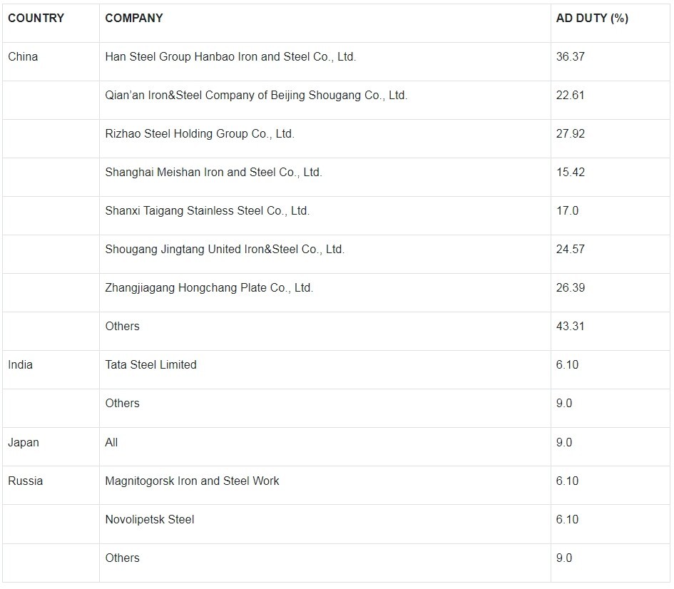
Task: Click the 27.92 duty cell
Action: coord(570,134)
